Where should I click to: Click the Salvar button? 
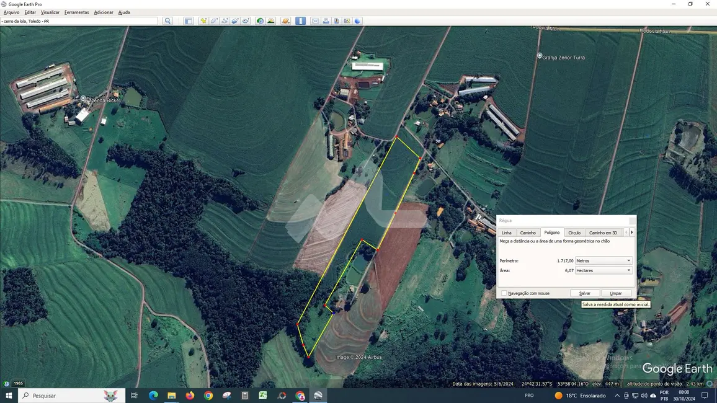click(584, 293)
